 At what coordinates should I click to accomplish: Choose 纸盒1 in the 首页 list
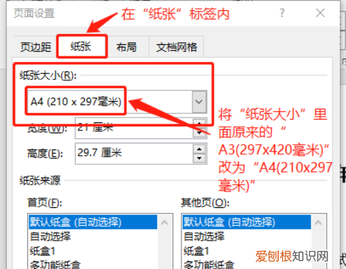93,251
